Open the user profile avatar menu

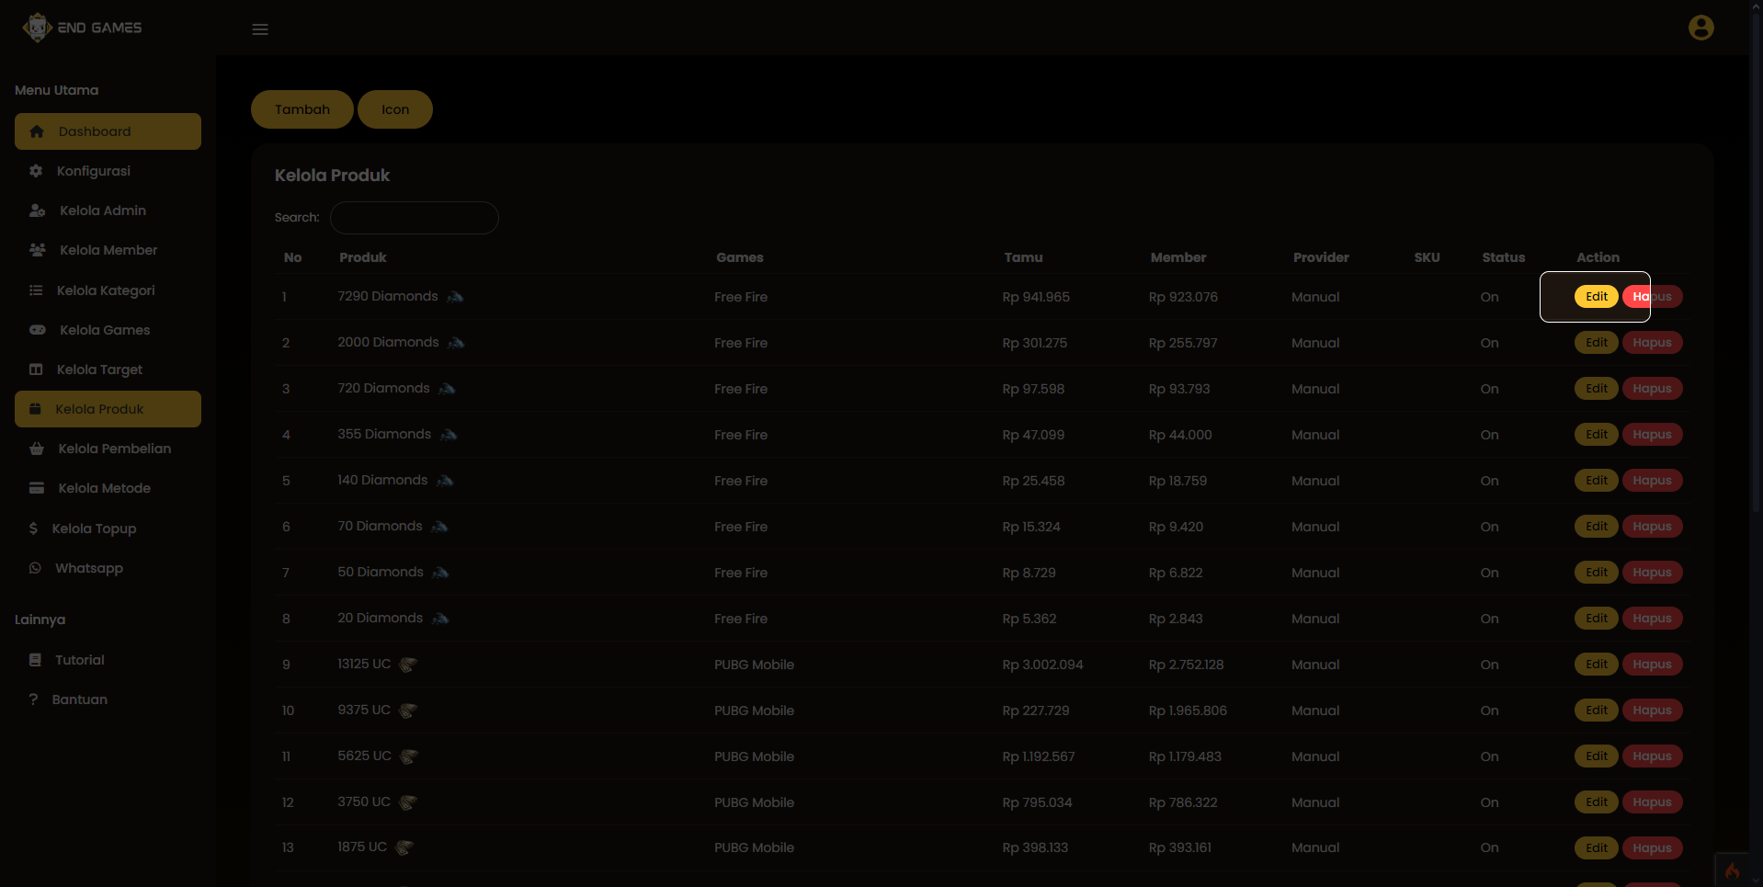[x=1700, y=28]
